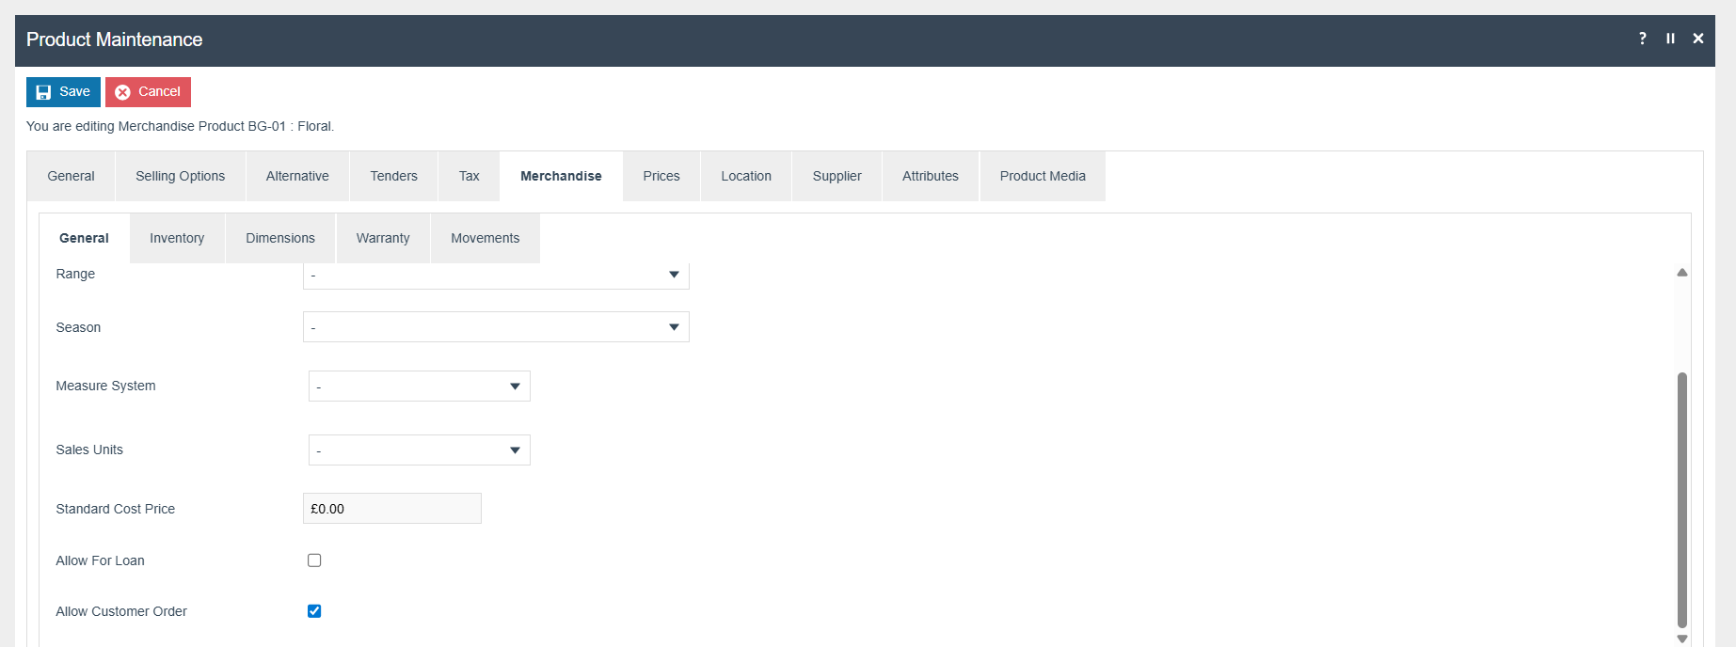Enable the Allow For Loan checkbox
This screenshot has width=1736, height=647.
point(314,560)
